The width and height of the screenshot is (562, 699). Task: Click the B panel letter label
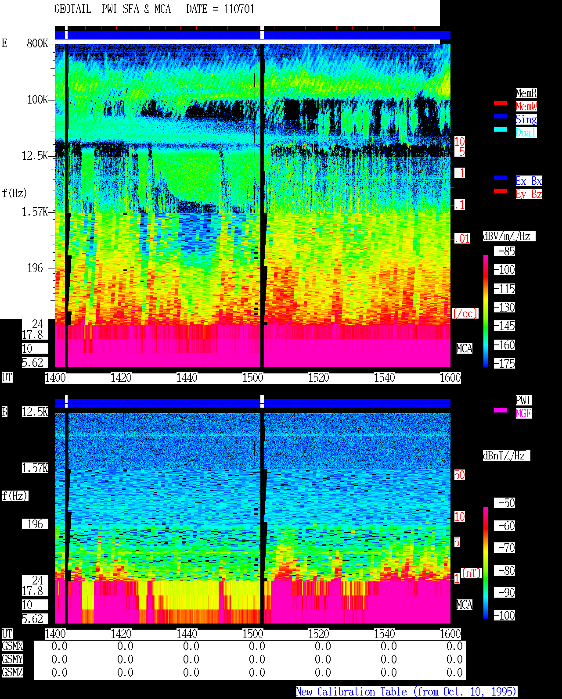click(5, 412)
